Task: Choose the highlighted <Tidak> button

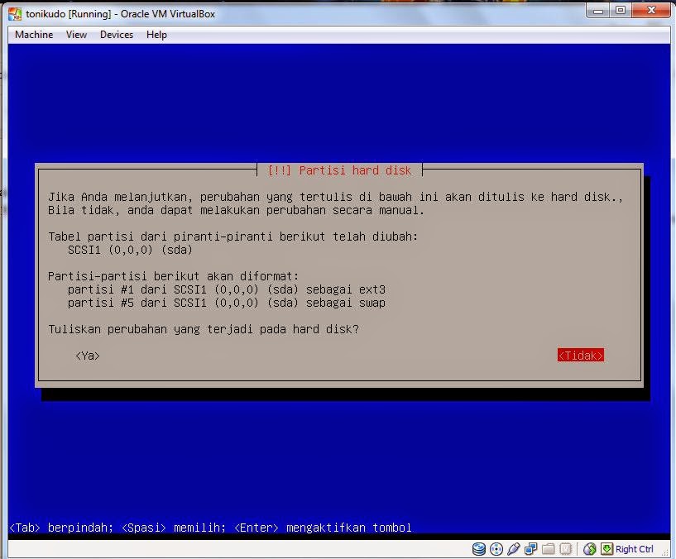Action: (580, 355)
